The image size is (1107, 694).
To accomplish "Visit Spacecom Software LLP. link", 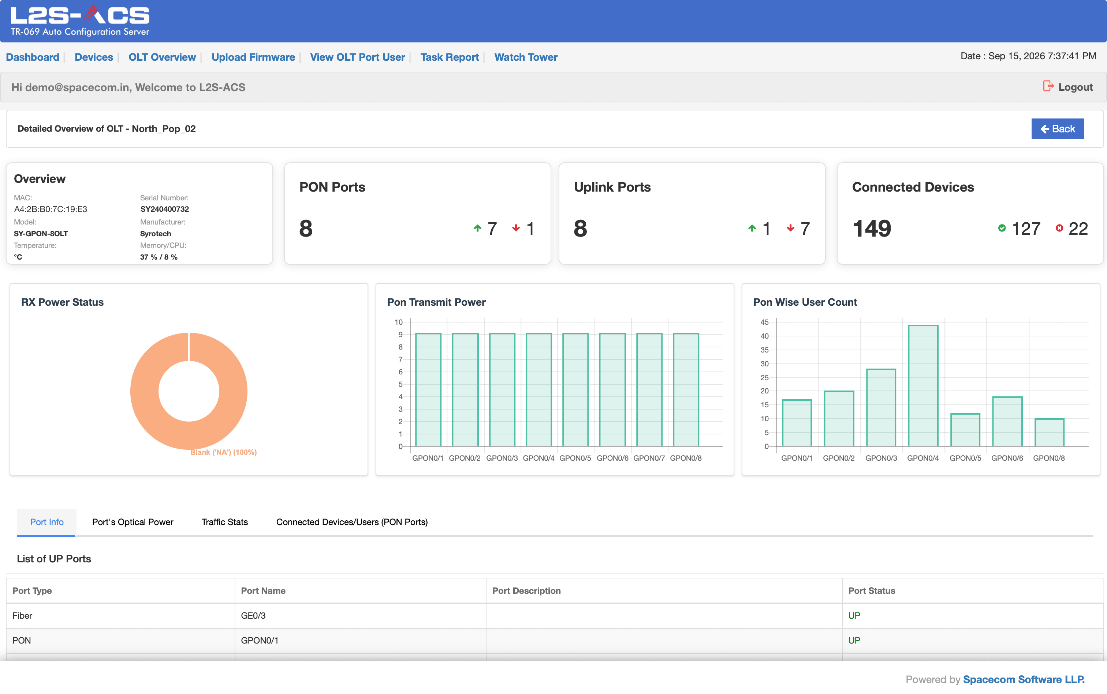I will 1024,679.
